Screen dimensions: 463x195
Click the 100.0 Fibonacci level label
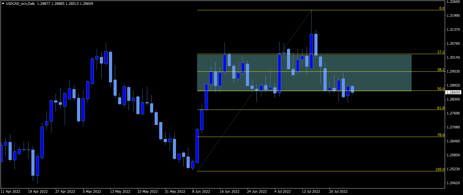tap(440, 169)
